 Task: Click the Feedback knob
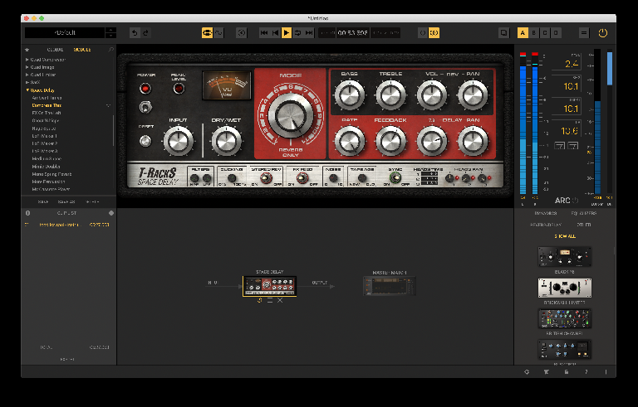(x=390, y=141)
